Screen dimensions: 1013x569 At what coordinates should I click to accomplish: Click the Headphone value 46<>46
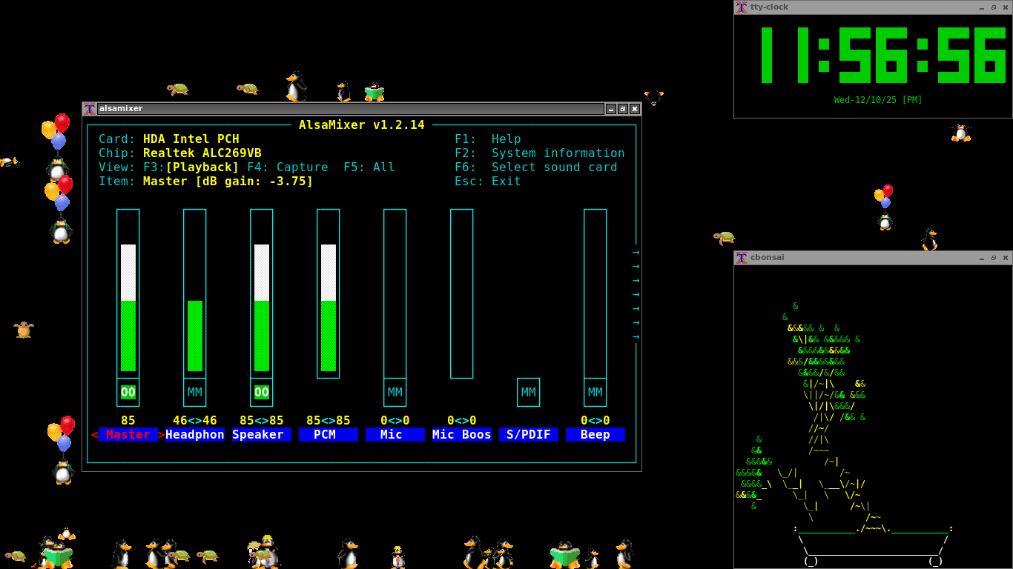click(195, 421)
